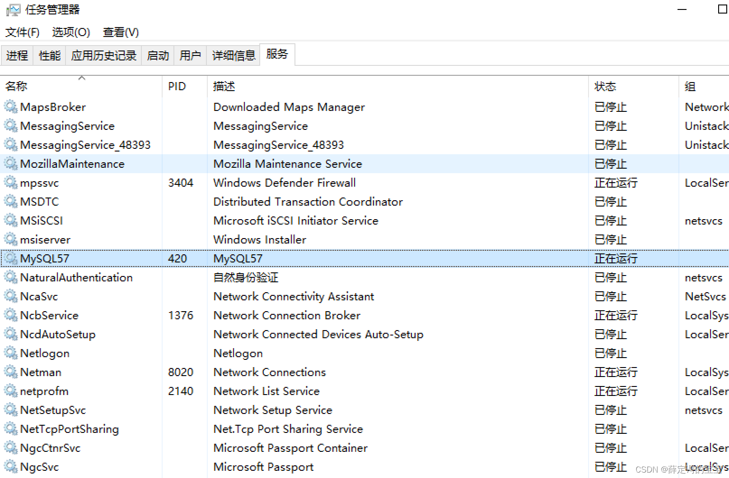Viewport: 729px width, 478px height.
Task: Switch to the 详细信息 tab
Action: click(233, 55)
